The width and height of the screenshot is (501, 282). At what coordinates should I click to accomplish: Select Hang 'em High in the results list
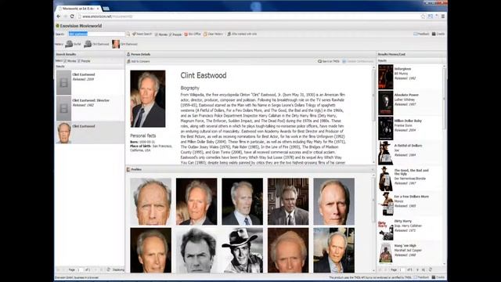pyautogui.click(x=410, y=253)
